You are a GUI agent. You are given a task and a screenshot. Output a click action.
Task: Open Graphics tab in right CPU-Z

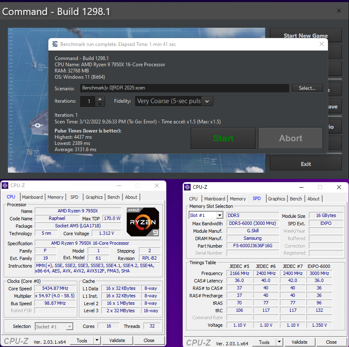click(277, 199)
